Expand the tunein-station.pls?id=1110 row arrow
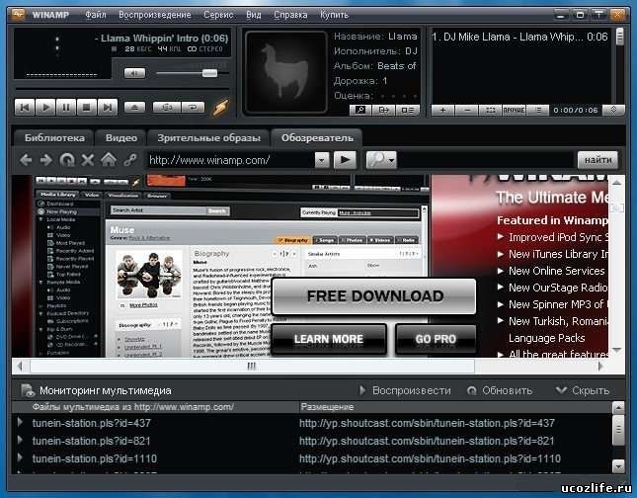This screenshot has width=637, height=498. pos(20,457)
